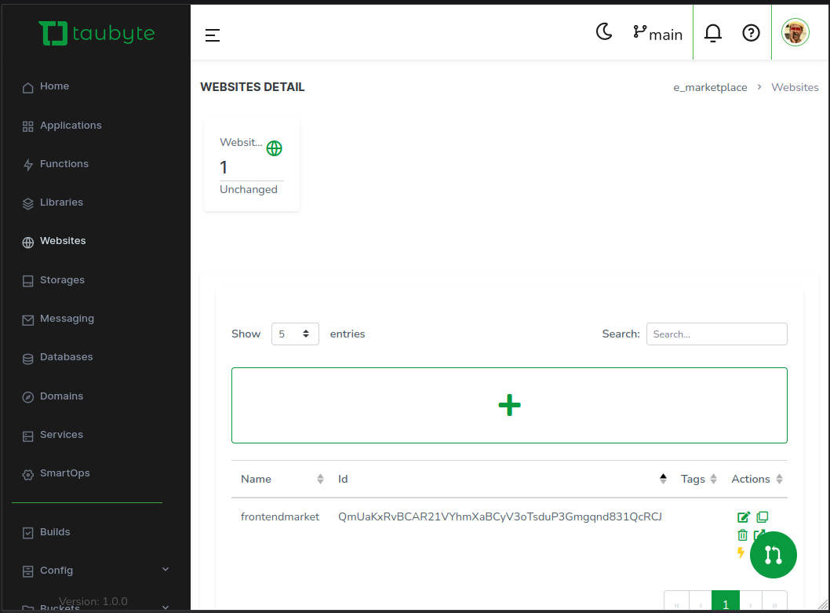This screenshot has width=830, height=613.
Task: Open Domains in sidebar
Action: [x=61, y=396]
